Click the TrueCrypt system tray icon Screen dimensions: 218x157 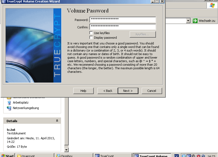(x=189, y=156)
